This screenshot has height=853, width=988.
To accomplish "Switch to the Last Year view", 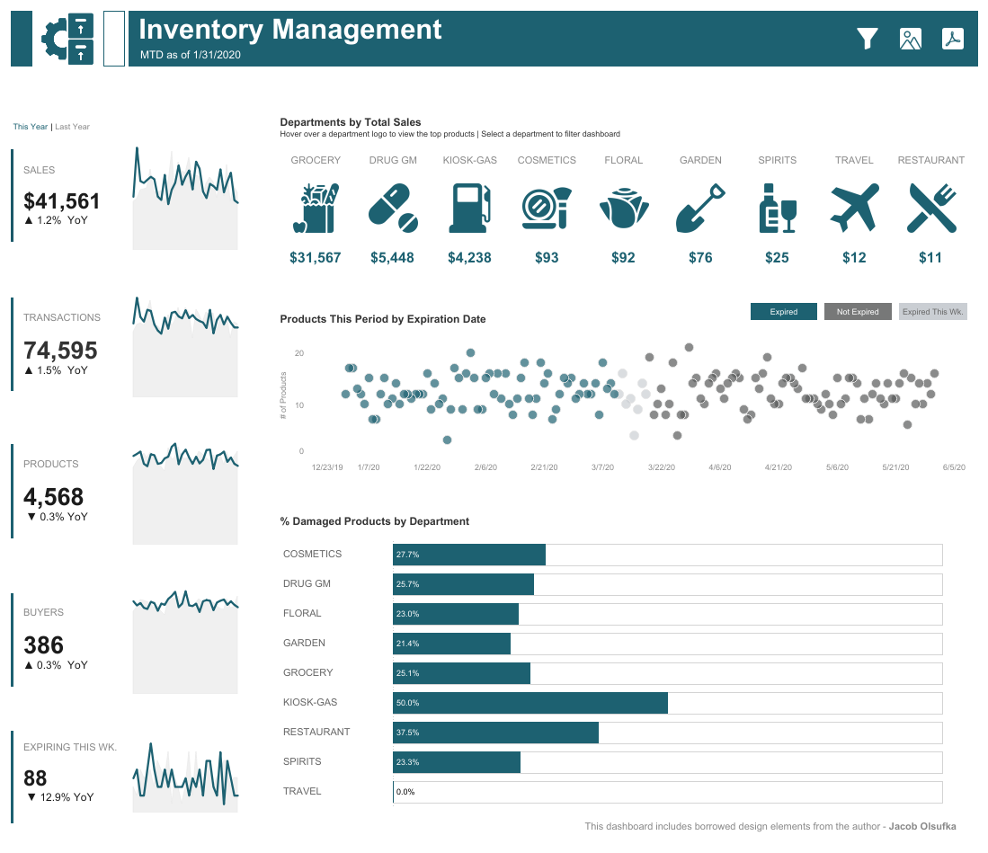I will coord(72,127).
